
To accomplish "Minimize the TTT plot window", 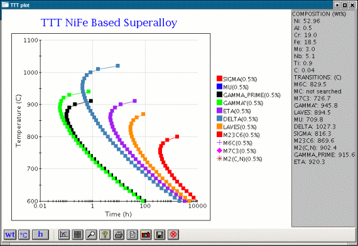I will point(337,5).
